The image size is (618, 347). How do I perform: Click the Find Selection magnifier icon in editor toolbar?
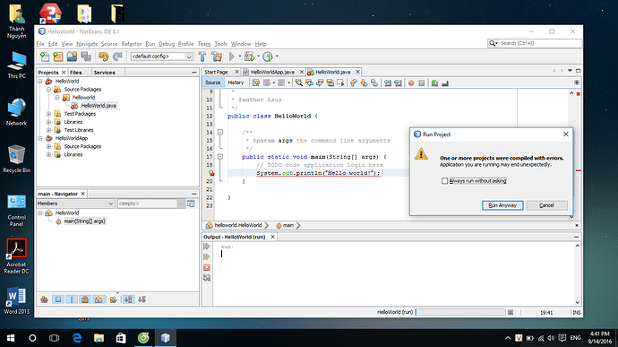point(299,82)
